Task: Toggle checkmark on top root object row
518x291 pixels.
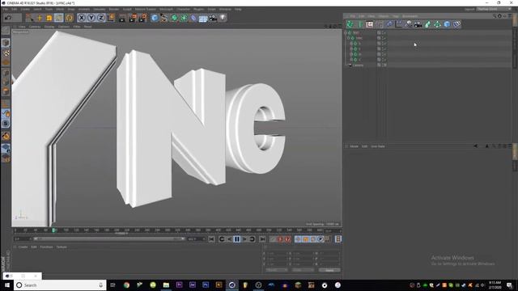Action: click(x=384, y=32)
